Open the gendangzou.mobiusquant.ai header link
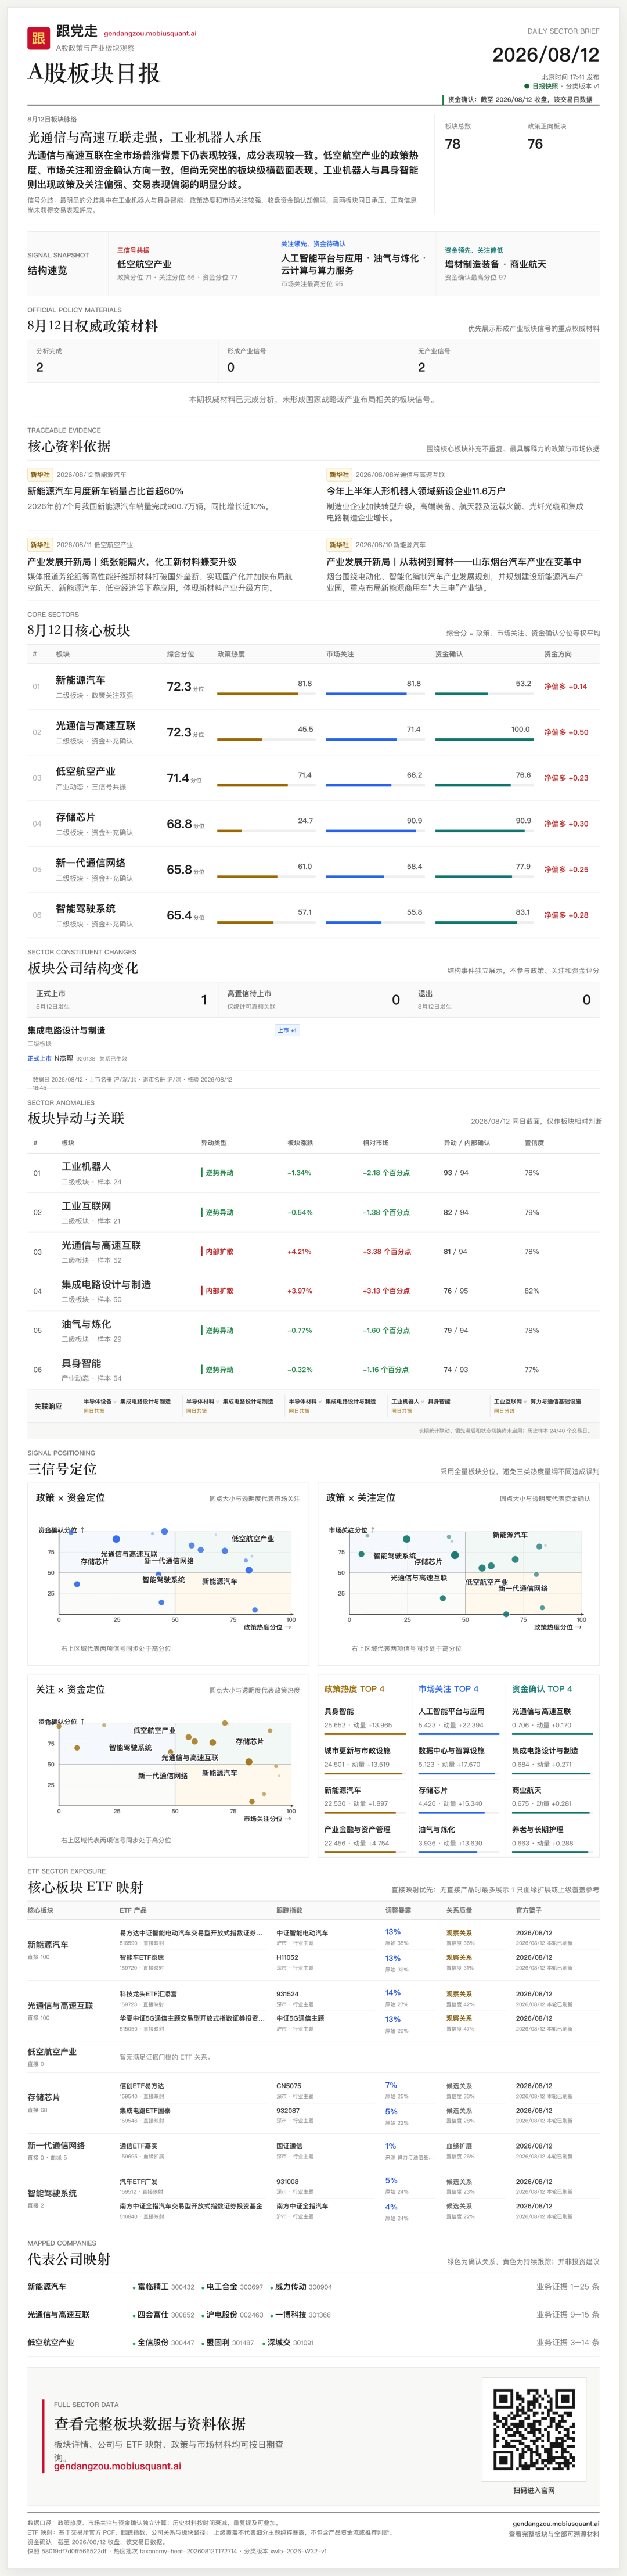Viewport: 627px width, 2576px height. point(150,33)
